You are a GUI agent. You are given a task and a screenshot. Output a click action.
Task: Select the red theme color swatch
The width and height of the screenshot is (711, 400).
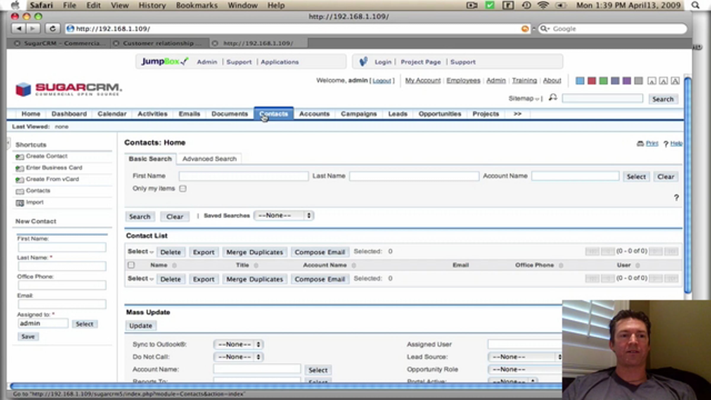click(591, 81)
